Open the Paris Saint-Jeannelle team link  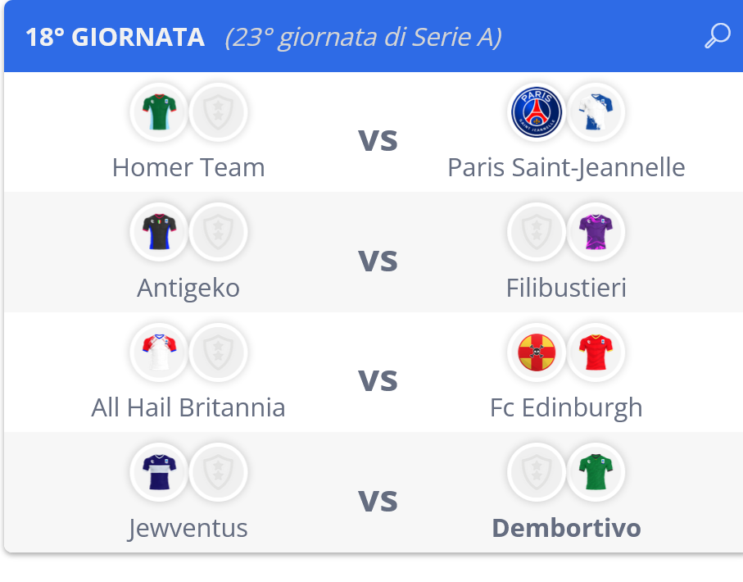[x=566, y=167]
